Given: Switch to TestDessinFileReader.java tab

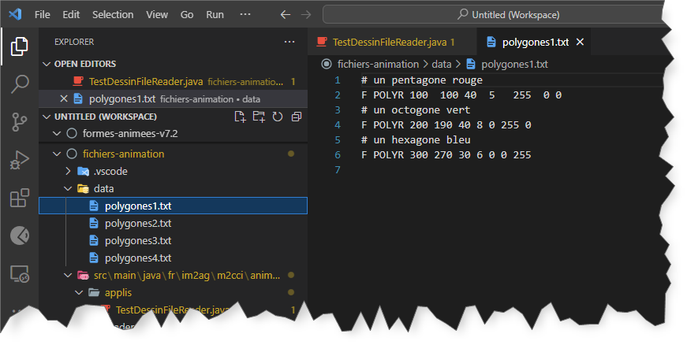Looking at the screenshot, I should click(388, 41).
